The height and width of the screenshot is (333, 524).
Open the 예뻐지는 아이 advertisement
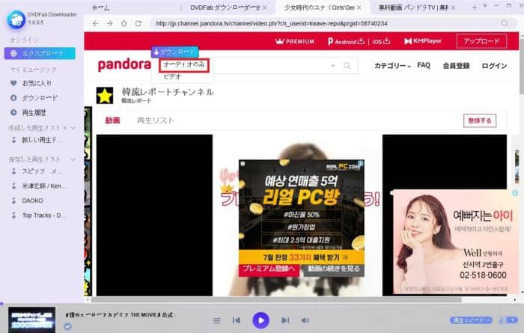455,242
